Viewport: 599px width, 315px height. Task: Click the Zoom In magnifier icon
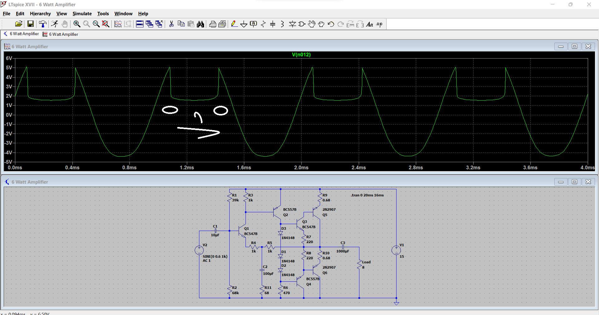coord(77,24)
